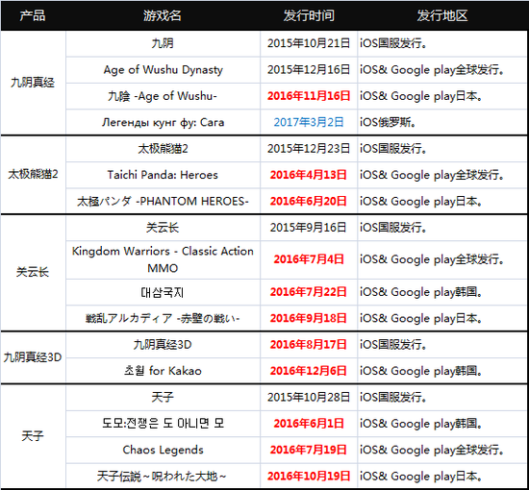Click red date 2016年7月19日

coord(309,450)
